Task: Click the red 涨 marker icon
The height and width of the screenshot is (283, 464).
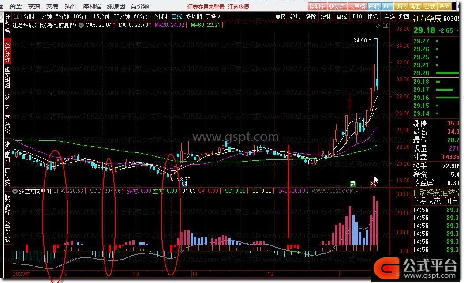Action: pyautogui.click(x=374, y=184)
